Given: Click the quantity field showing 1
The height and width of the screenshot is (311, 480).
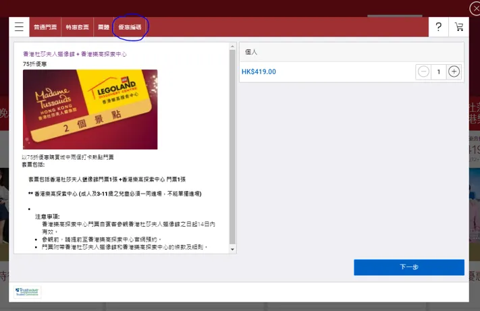Looking at the screenshot, I should [439, 72].
